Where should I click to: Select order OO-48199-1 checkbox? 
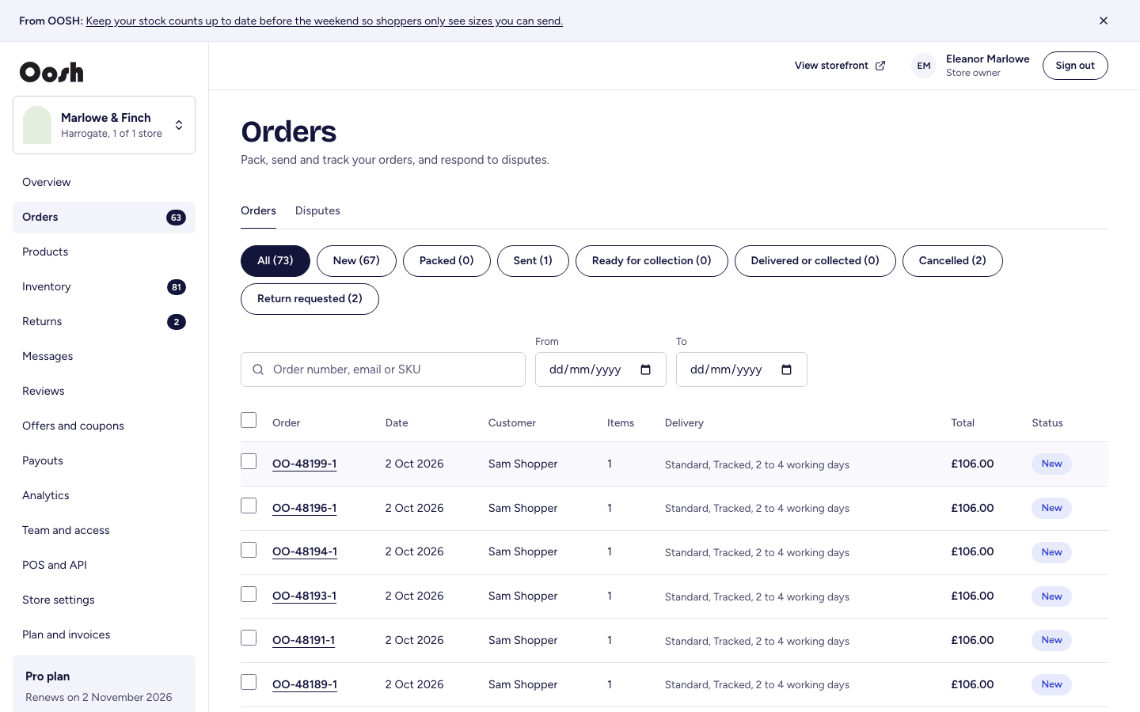click(x=249, y=461)
